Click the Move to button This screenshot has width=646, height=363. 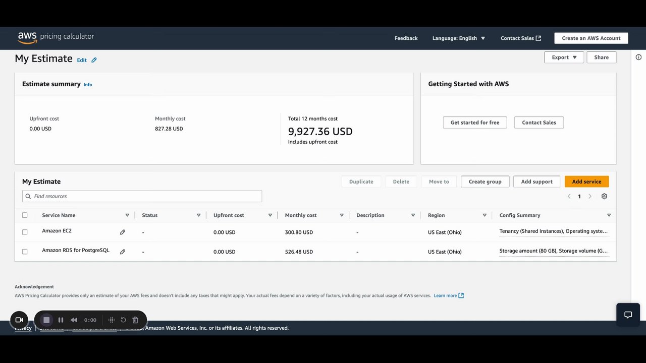[x=439, y=181]
